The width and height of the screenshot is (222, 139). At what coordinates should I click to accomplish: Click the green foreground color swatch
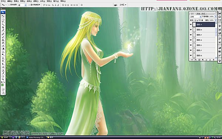(3, 85)
